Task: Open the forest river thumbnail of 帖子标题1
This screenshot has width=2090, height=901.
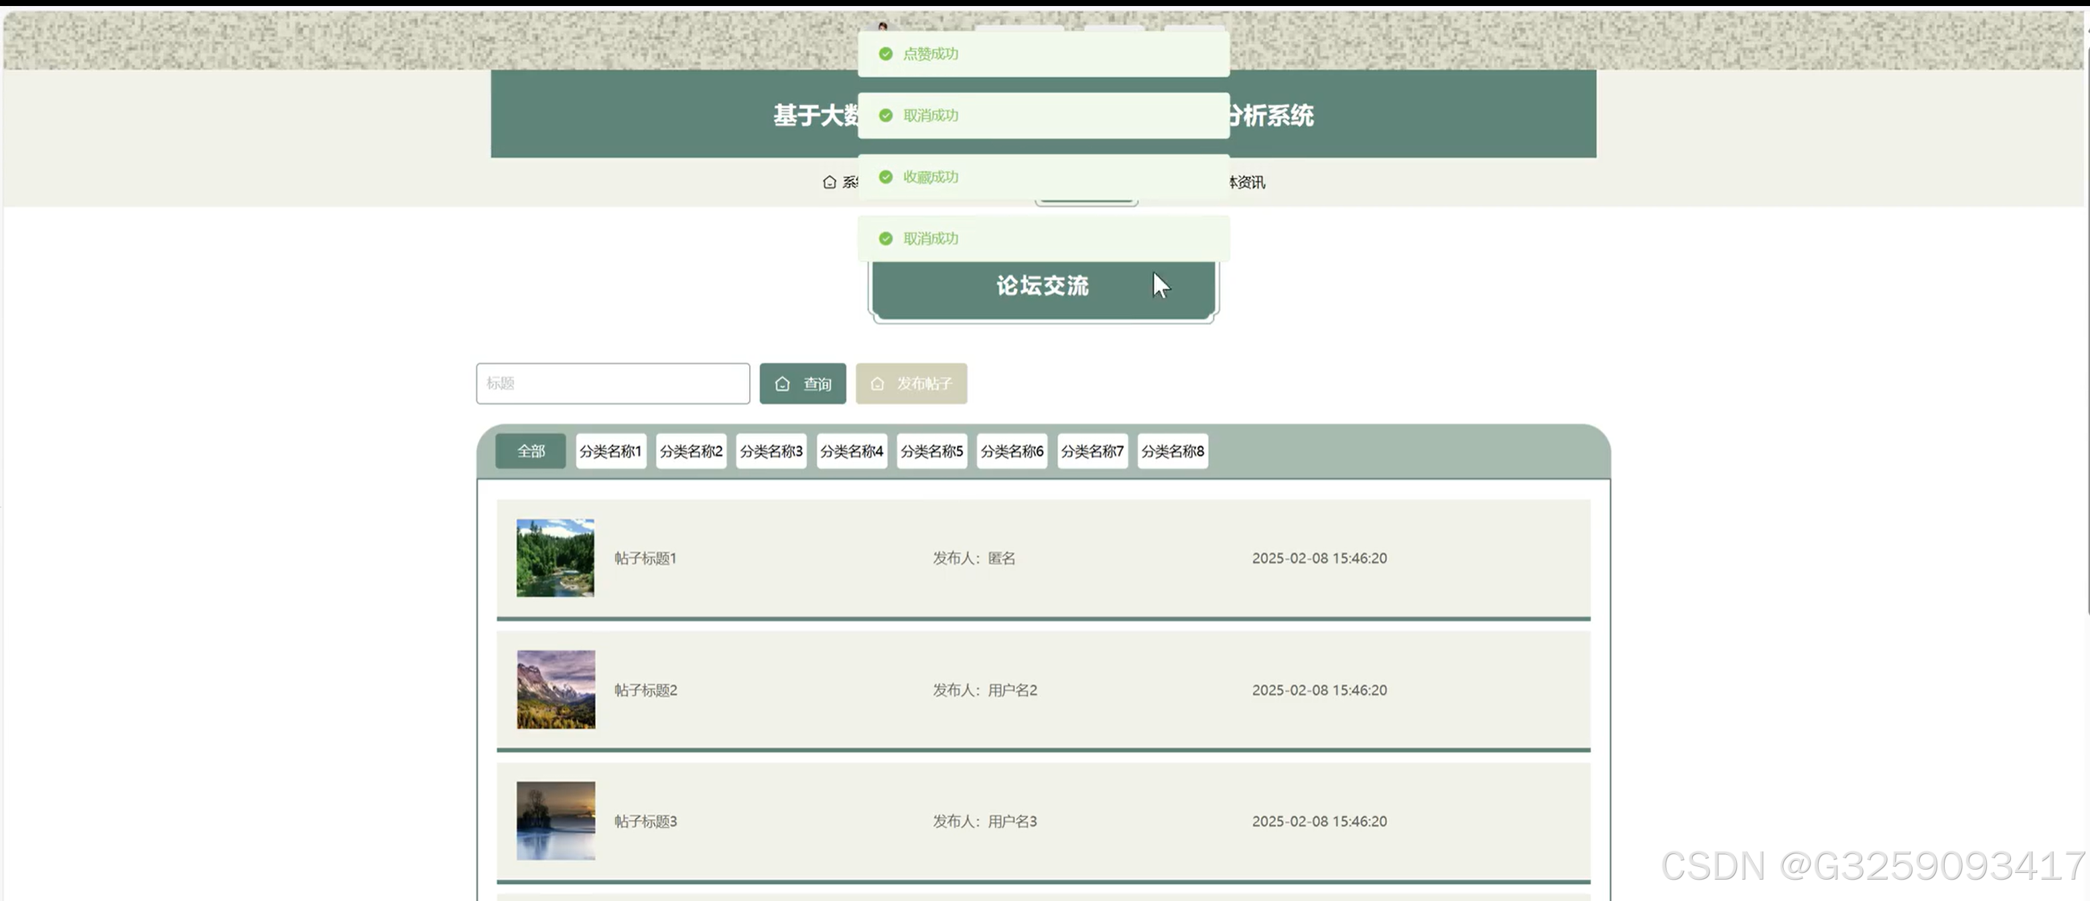Action: pyautogui.click(x=556, y=558)
